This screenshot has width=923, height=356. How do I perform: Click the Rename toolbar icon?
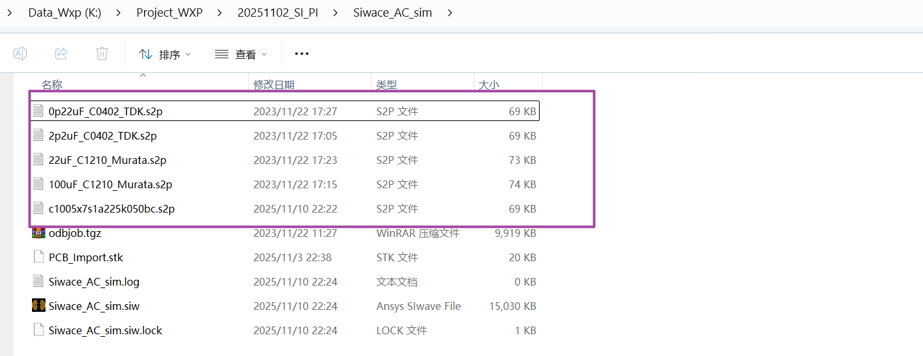[20, 54]
